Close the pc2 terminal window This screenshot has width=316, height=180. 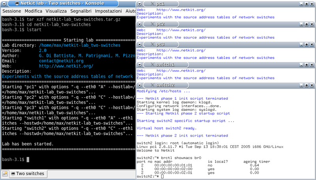[312, 24]
